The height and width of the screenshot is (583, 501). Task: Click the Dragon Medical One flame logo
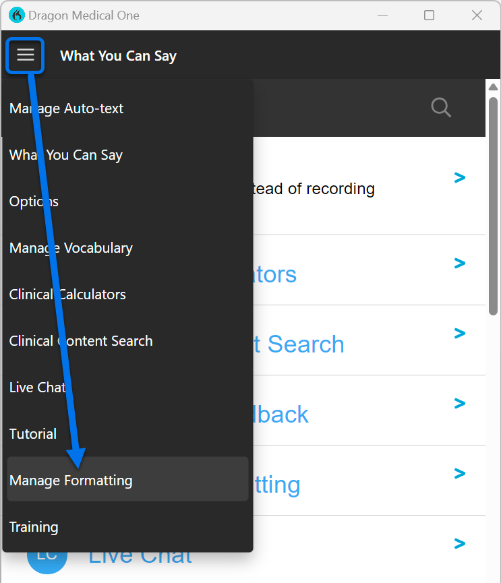click(16, 15)
